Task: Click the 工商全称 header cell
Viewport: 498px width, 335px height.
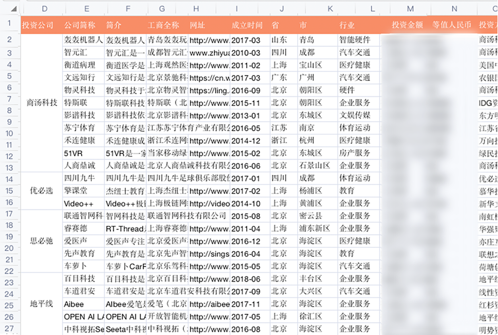Action: (x=167, y=25)
